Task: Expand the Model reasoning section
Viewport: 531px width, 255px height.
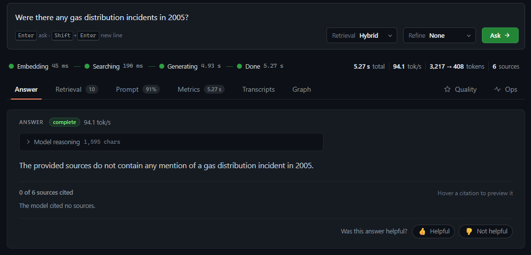Action: click(x=171, y=142)
